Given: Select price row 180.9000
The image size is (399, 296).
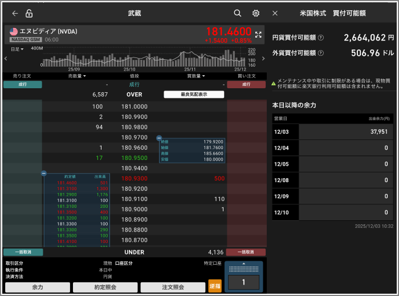Looking at the screenshot, I should (x=135, y=209).
